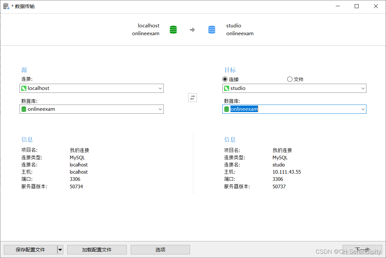
Task: Click the Data Transfer window title icon
Action: click(x=6, y=6)
